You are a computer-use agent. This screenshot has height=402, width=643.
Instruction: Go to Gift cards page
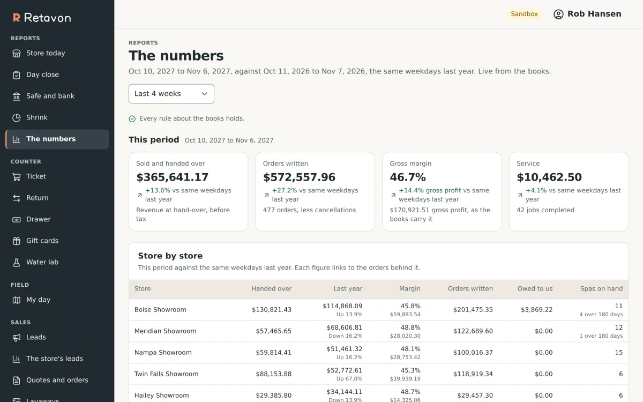[57, 241]
